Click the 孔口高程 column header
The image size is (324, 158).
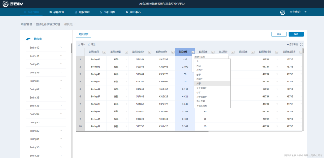coord(185,52)
